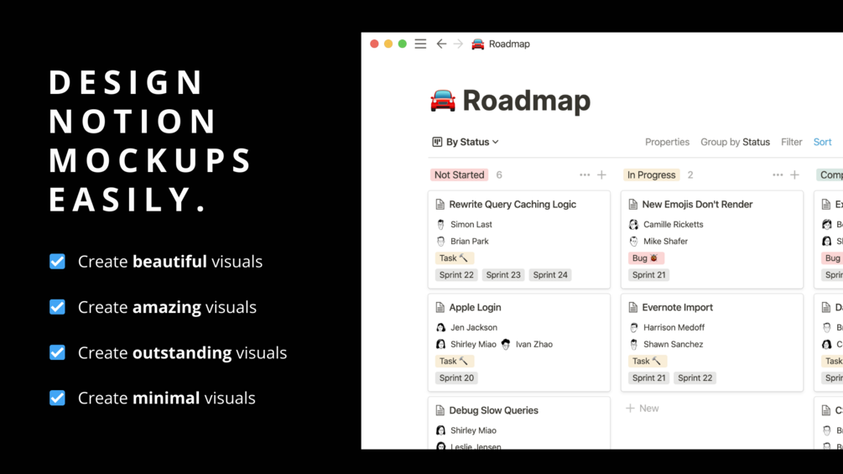Minimize the window with the yellow button
This screenshot has height=474, width=843.
tap(388, 44)
